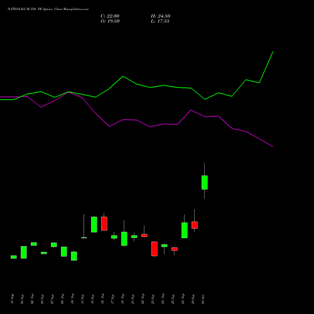The height and width of the screenshot is (314, 314).
Task: Click the 16 Sep date label
Action: point(103,299)
